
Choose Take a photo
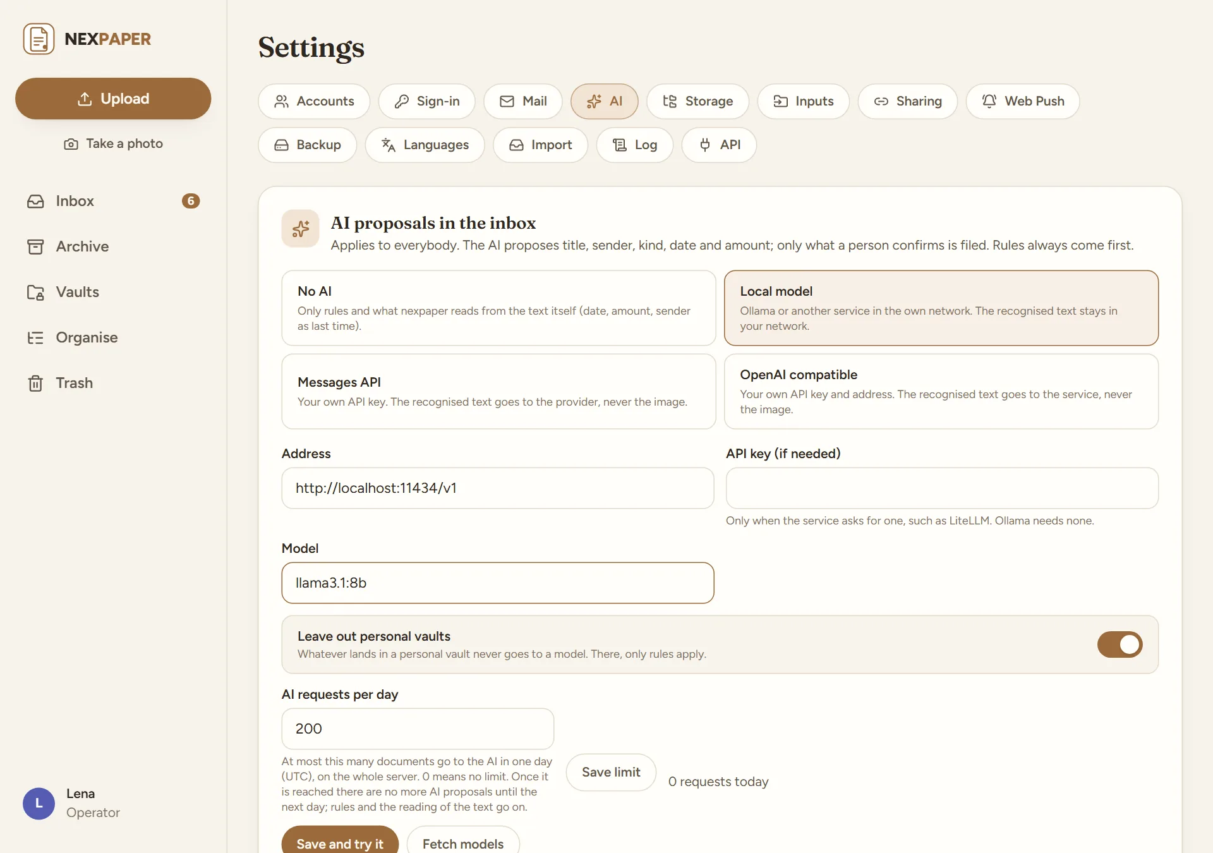pyautogui.click(x=113, y=143)
